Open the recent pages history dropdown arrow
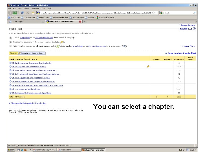The image size is (203, 152). [18, 13]
